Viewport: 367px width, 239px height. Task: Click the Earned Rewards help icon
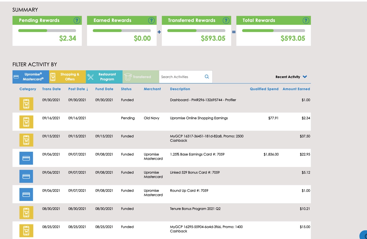click(x=151, y=20)
